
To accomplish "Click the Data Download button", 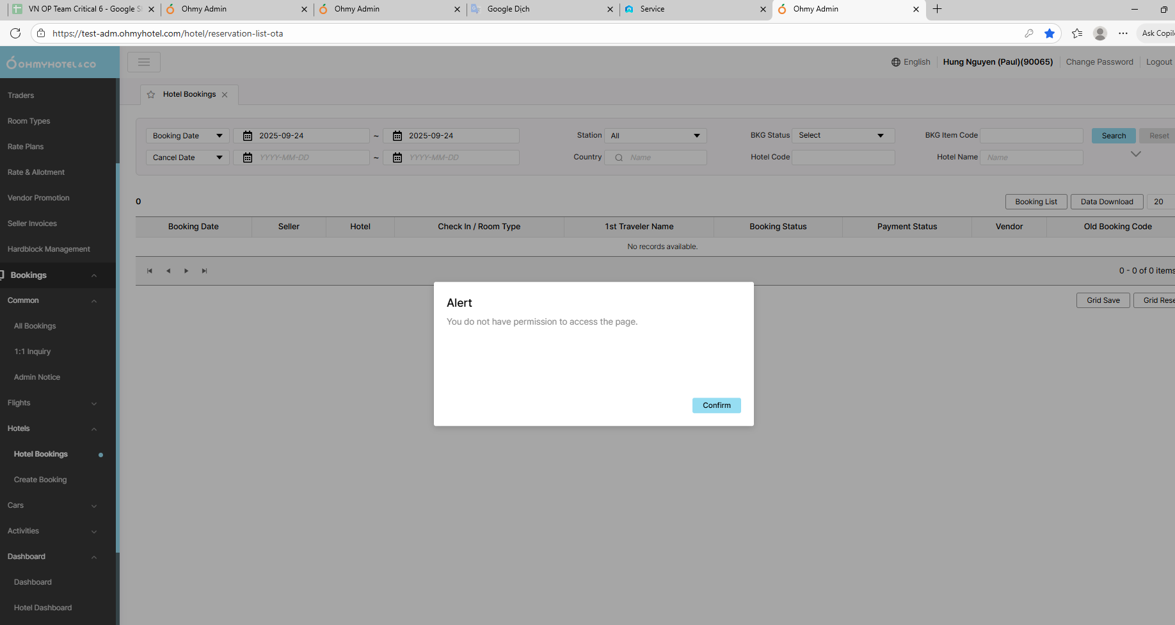I will click(1107, 202).
